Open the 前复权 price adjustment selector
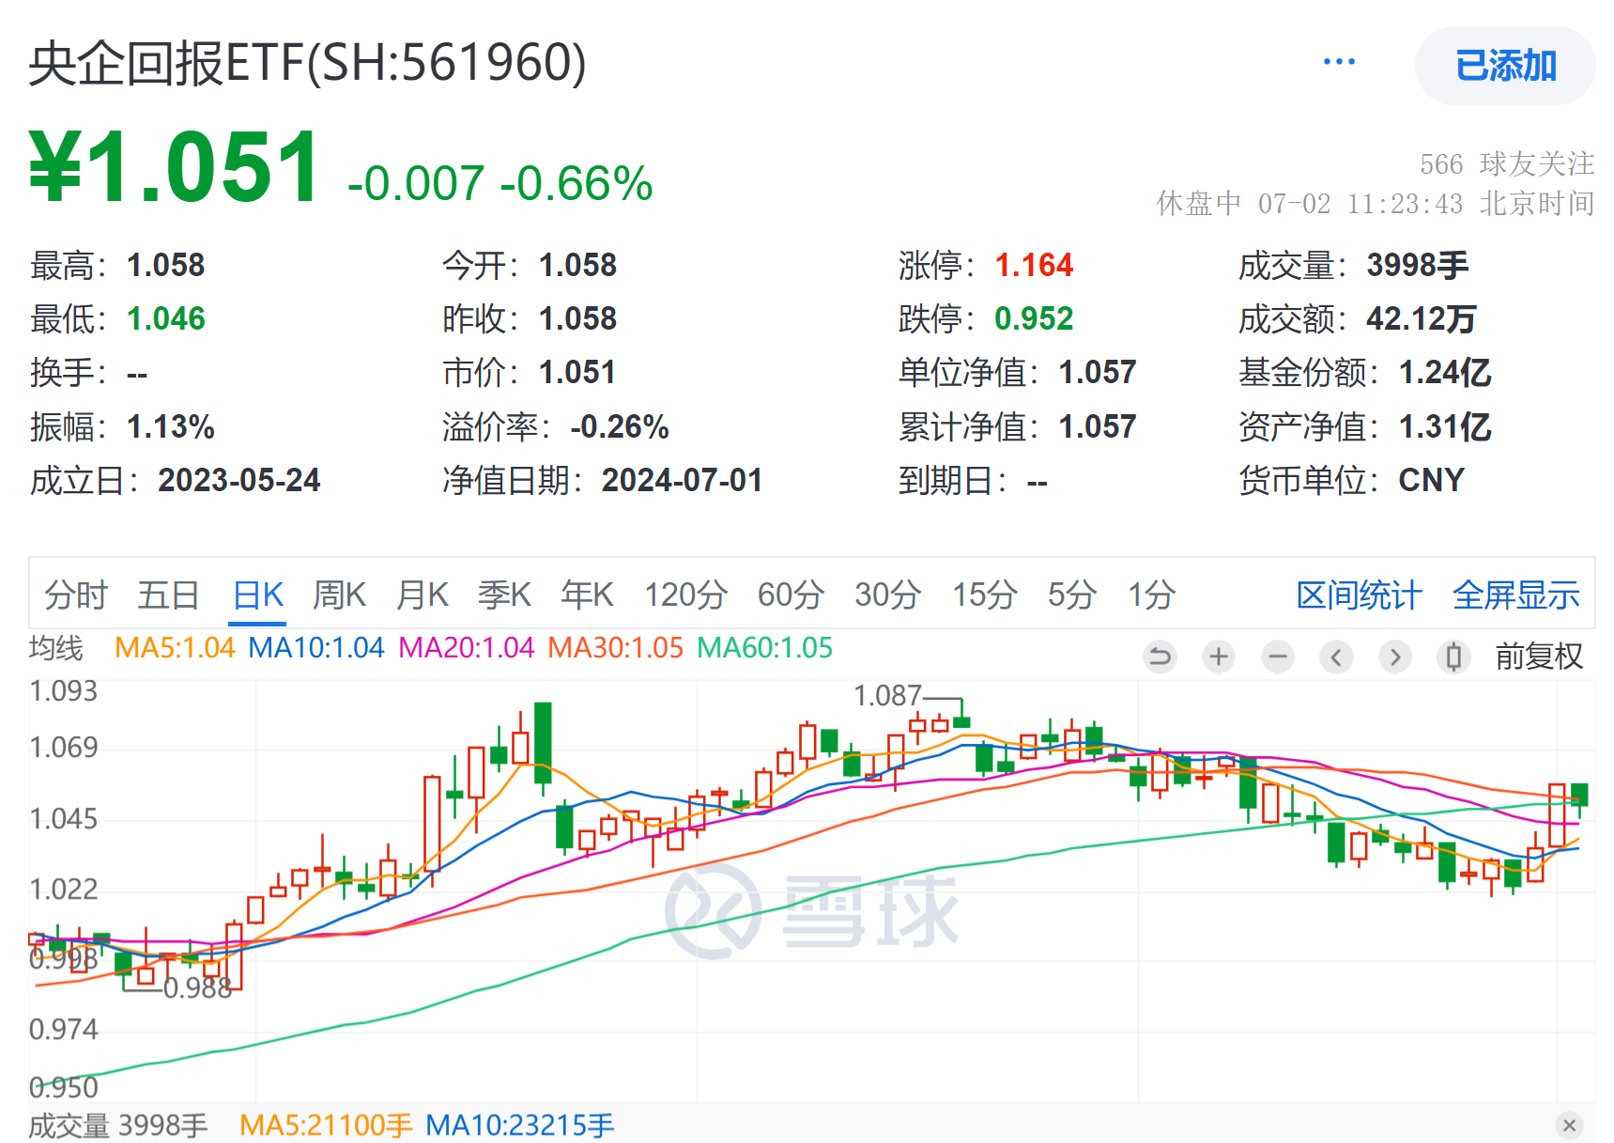Screen dimensions: 1614x1143 (1538, 657)
